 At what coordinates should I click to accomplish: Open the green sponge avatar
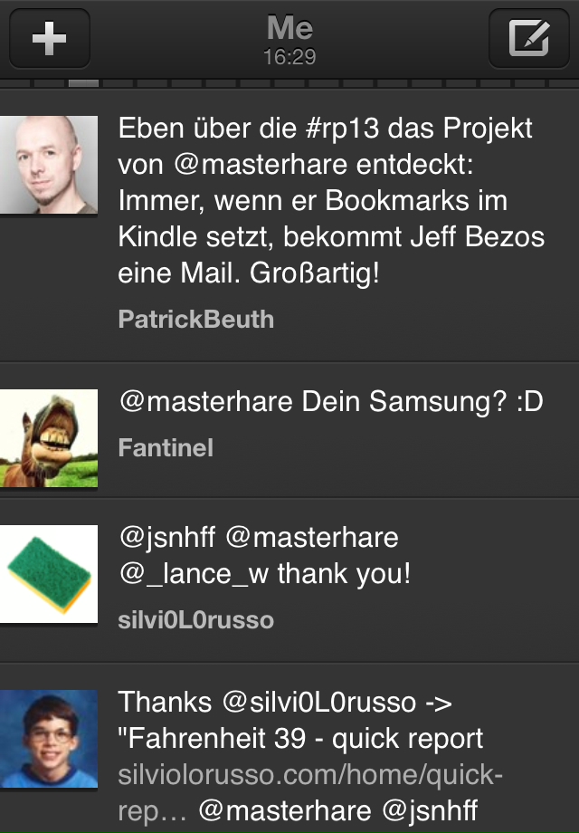point(49,574)
